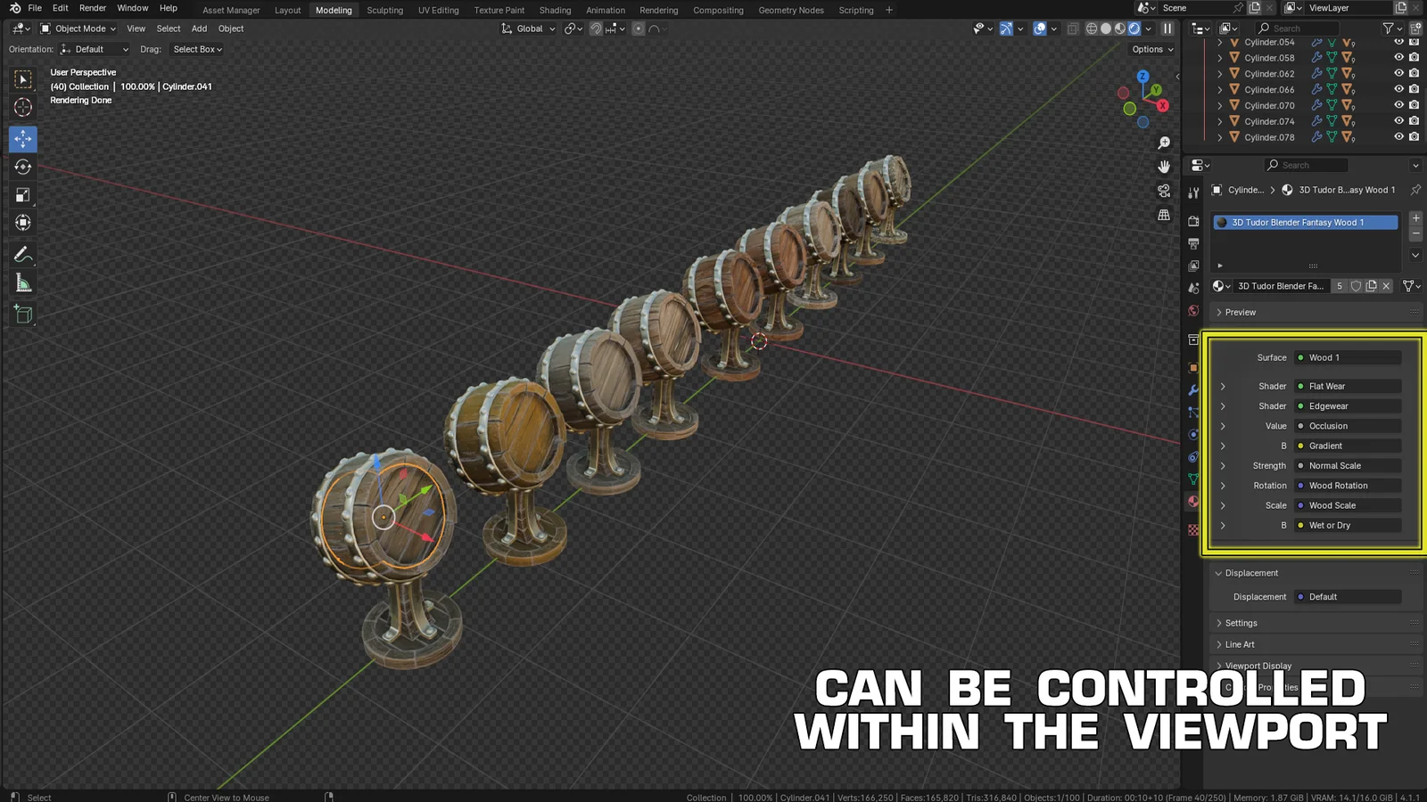Enable proportional editing in the header
The image size is (1427, 802).
[638, 29]
